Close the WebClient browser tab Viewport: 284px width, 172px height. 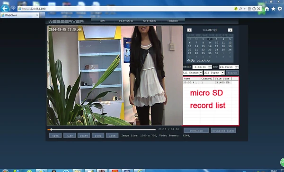(37, 15)
